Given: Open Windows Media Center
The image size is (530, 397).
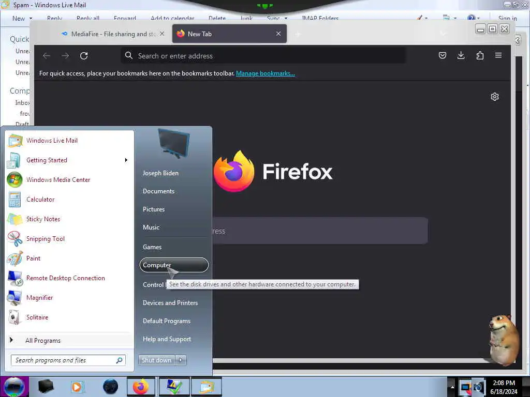Looking at the screenshot, I should [69, 179].
